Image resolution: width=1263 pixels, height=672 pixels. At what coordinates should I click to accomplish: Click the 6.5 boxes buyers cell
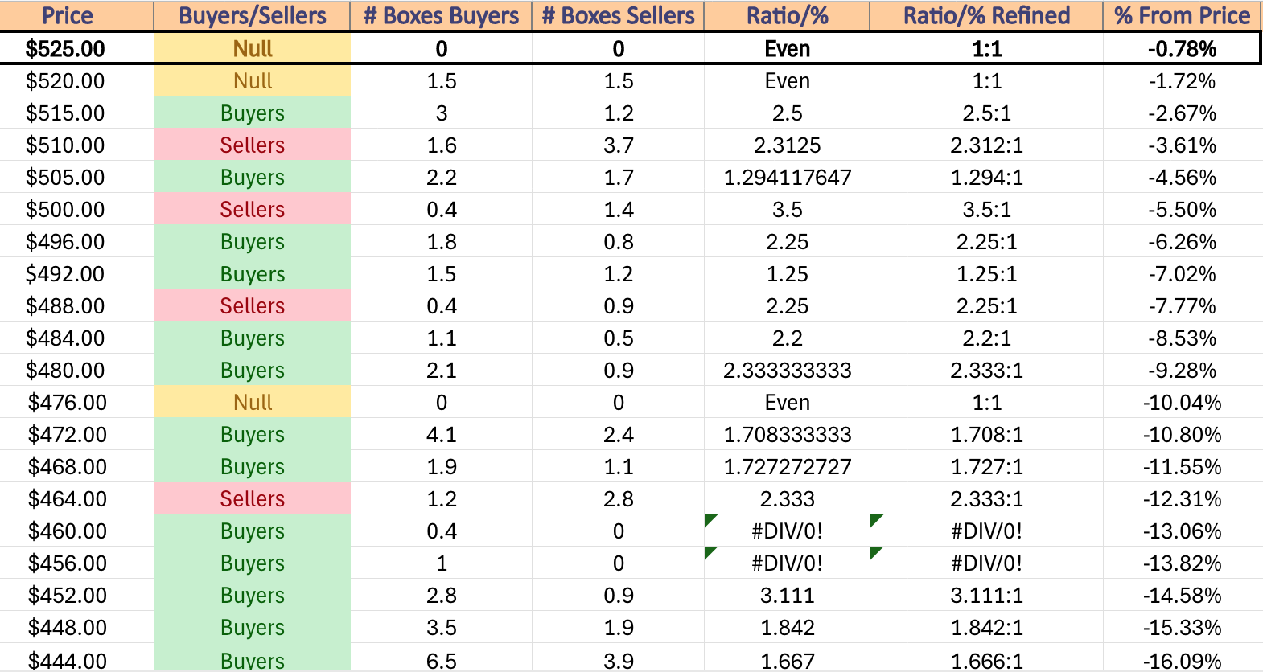441,658
